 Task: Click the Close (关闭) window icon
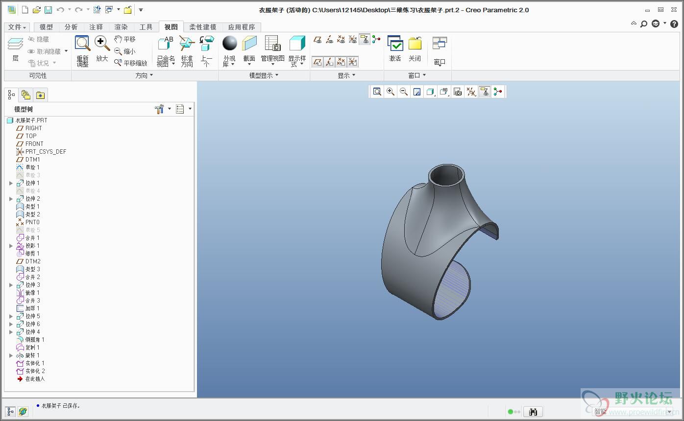[x=415, y=44]
